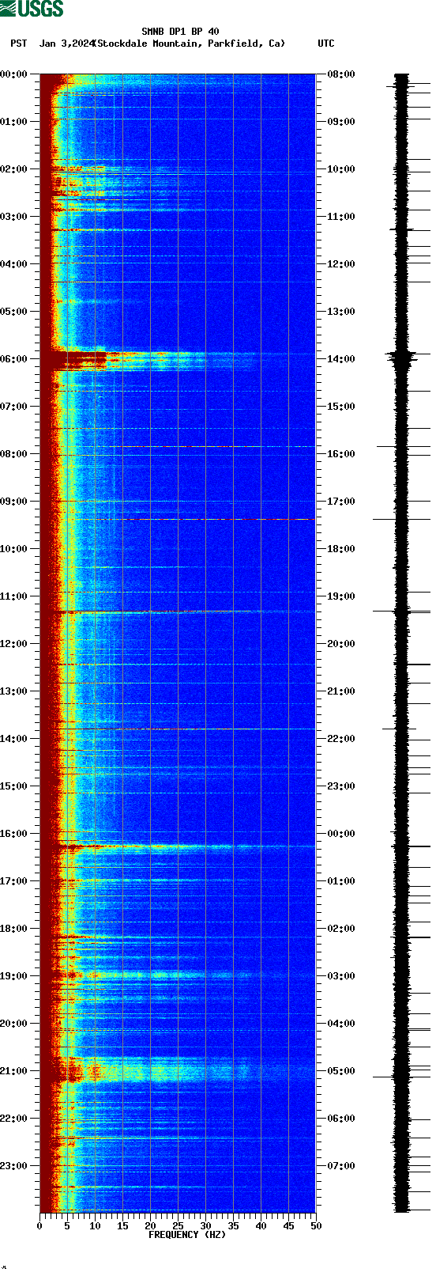The width and height of the screenshot is (436, 1276).
Task: Click the UTC timezone label
Action: 326,44
